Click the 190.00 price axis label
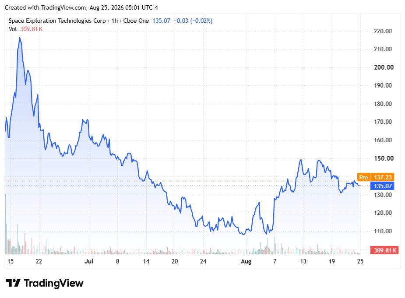 point(383,85)
